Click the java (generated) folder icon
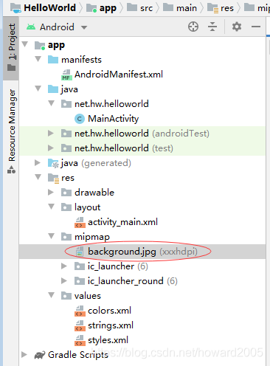The width and height of the screenshot is (270, 366). 53,163
